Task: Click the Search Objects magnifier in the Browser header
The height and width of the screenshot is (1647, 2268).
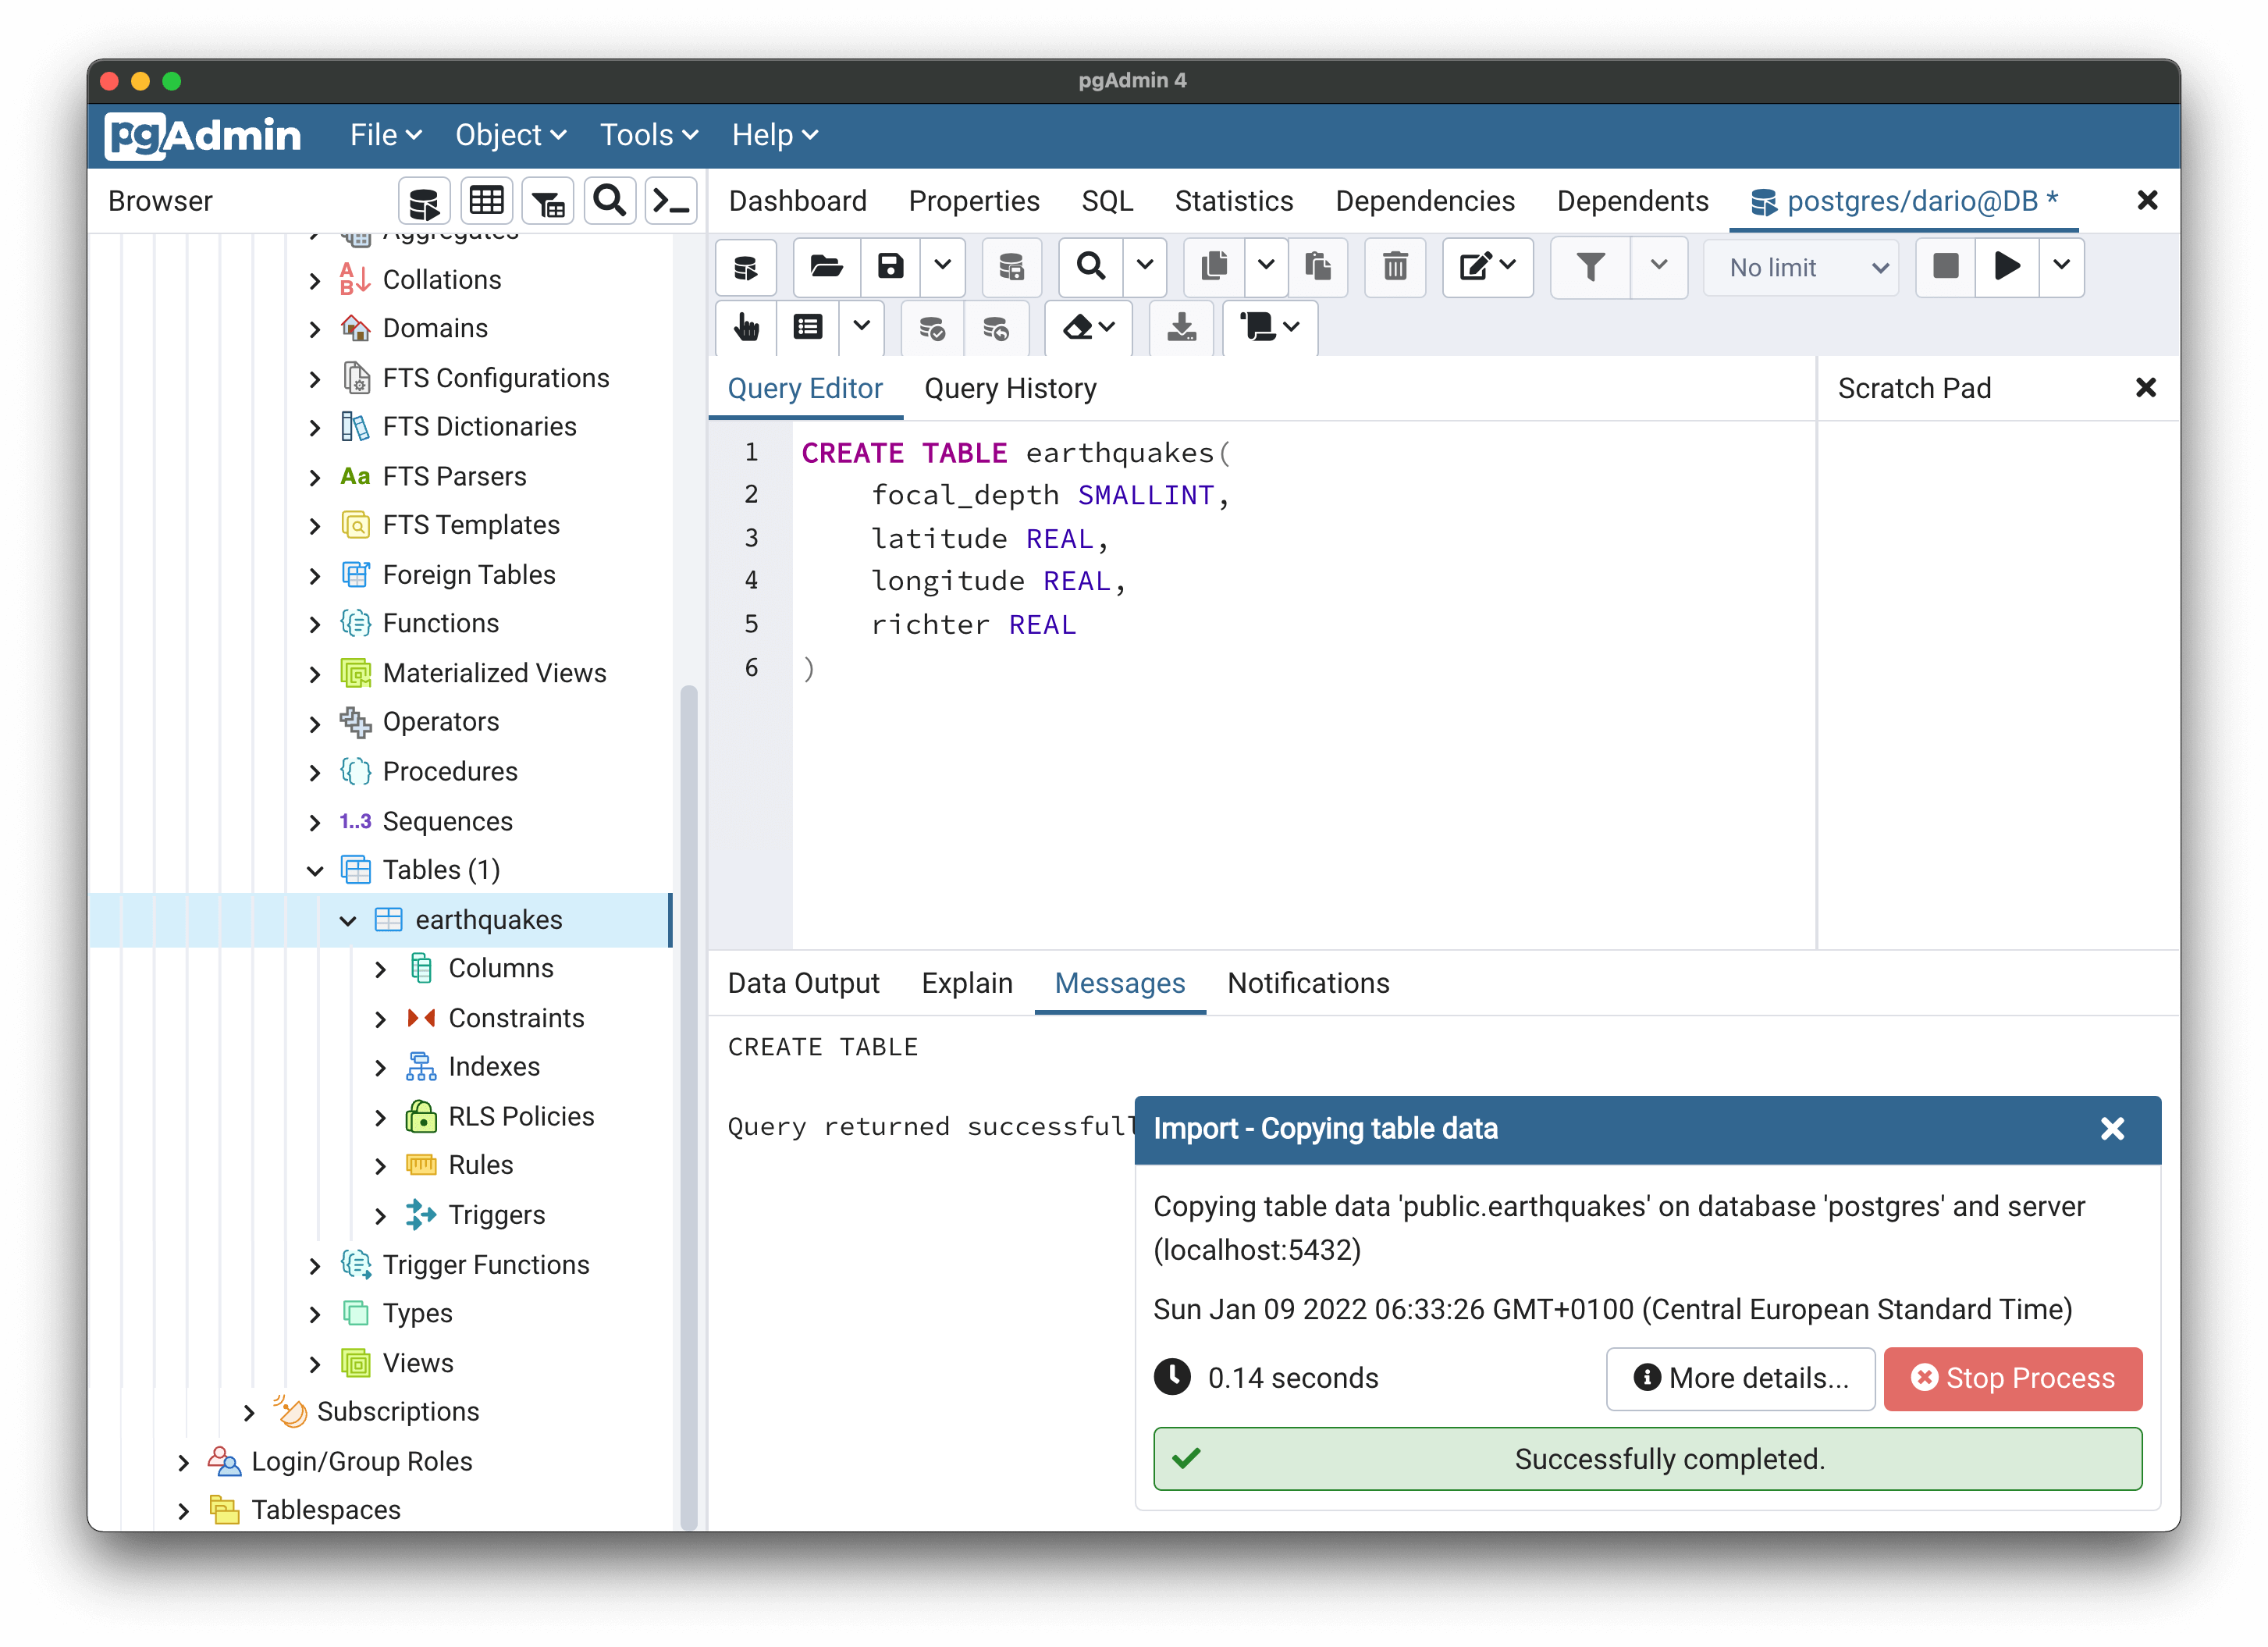Action: coord(610,202)
